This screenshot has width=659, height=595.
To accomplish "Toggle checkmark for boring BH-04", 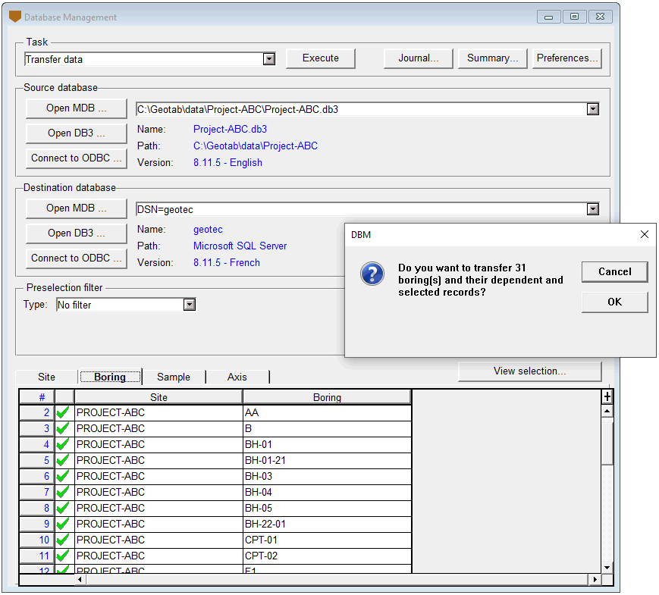I will click(x=64, y=492).
